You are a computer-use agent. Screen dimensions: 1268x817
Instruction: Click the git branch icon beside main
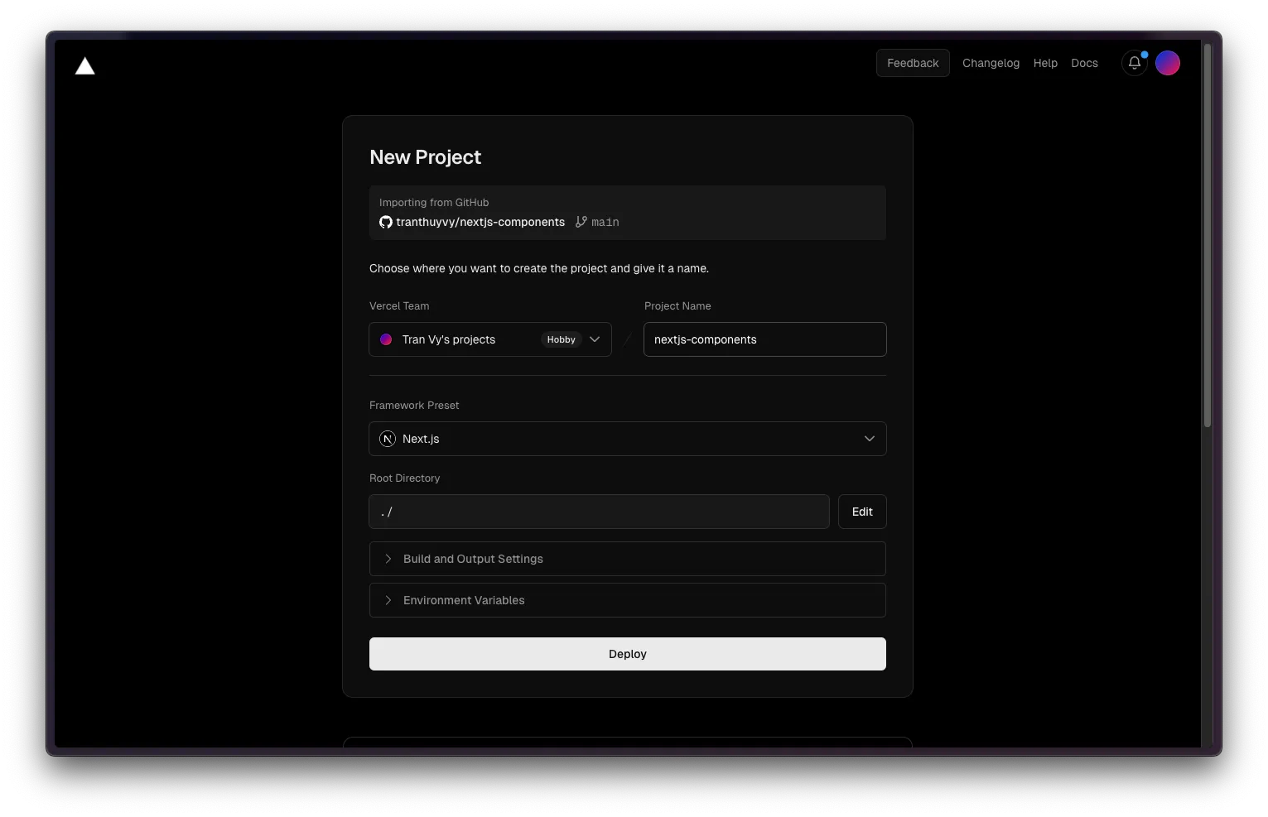[581, 222]
